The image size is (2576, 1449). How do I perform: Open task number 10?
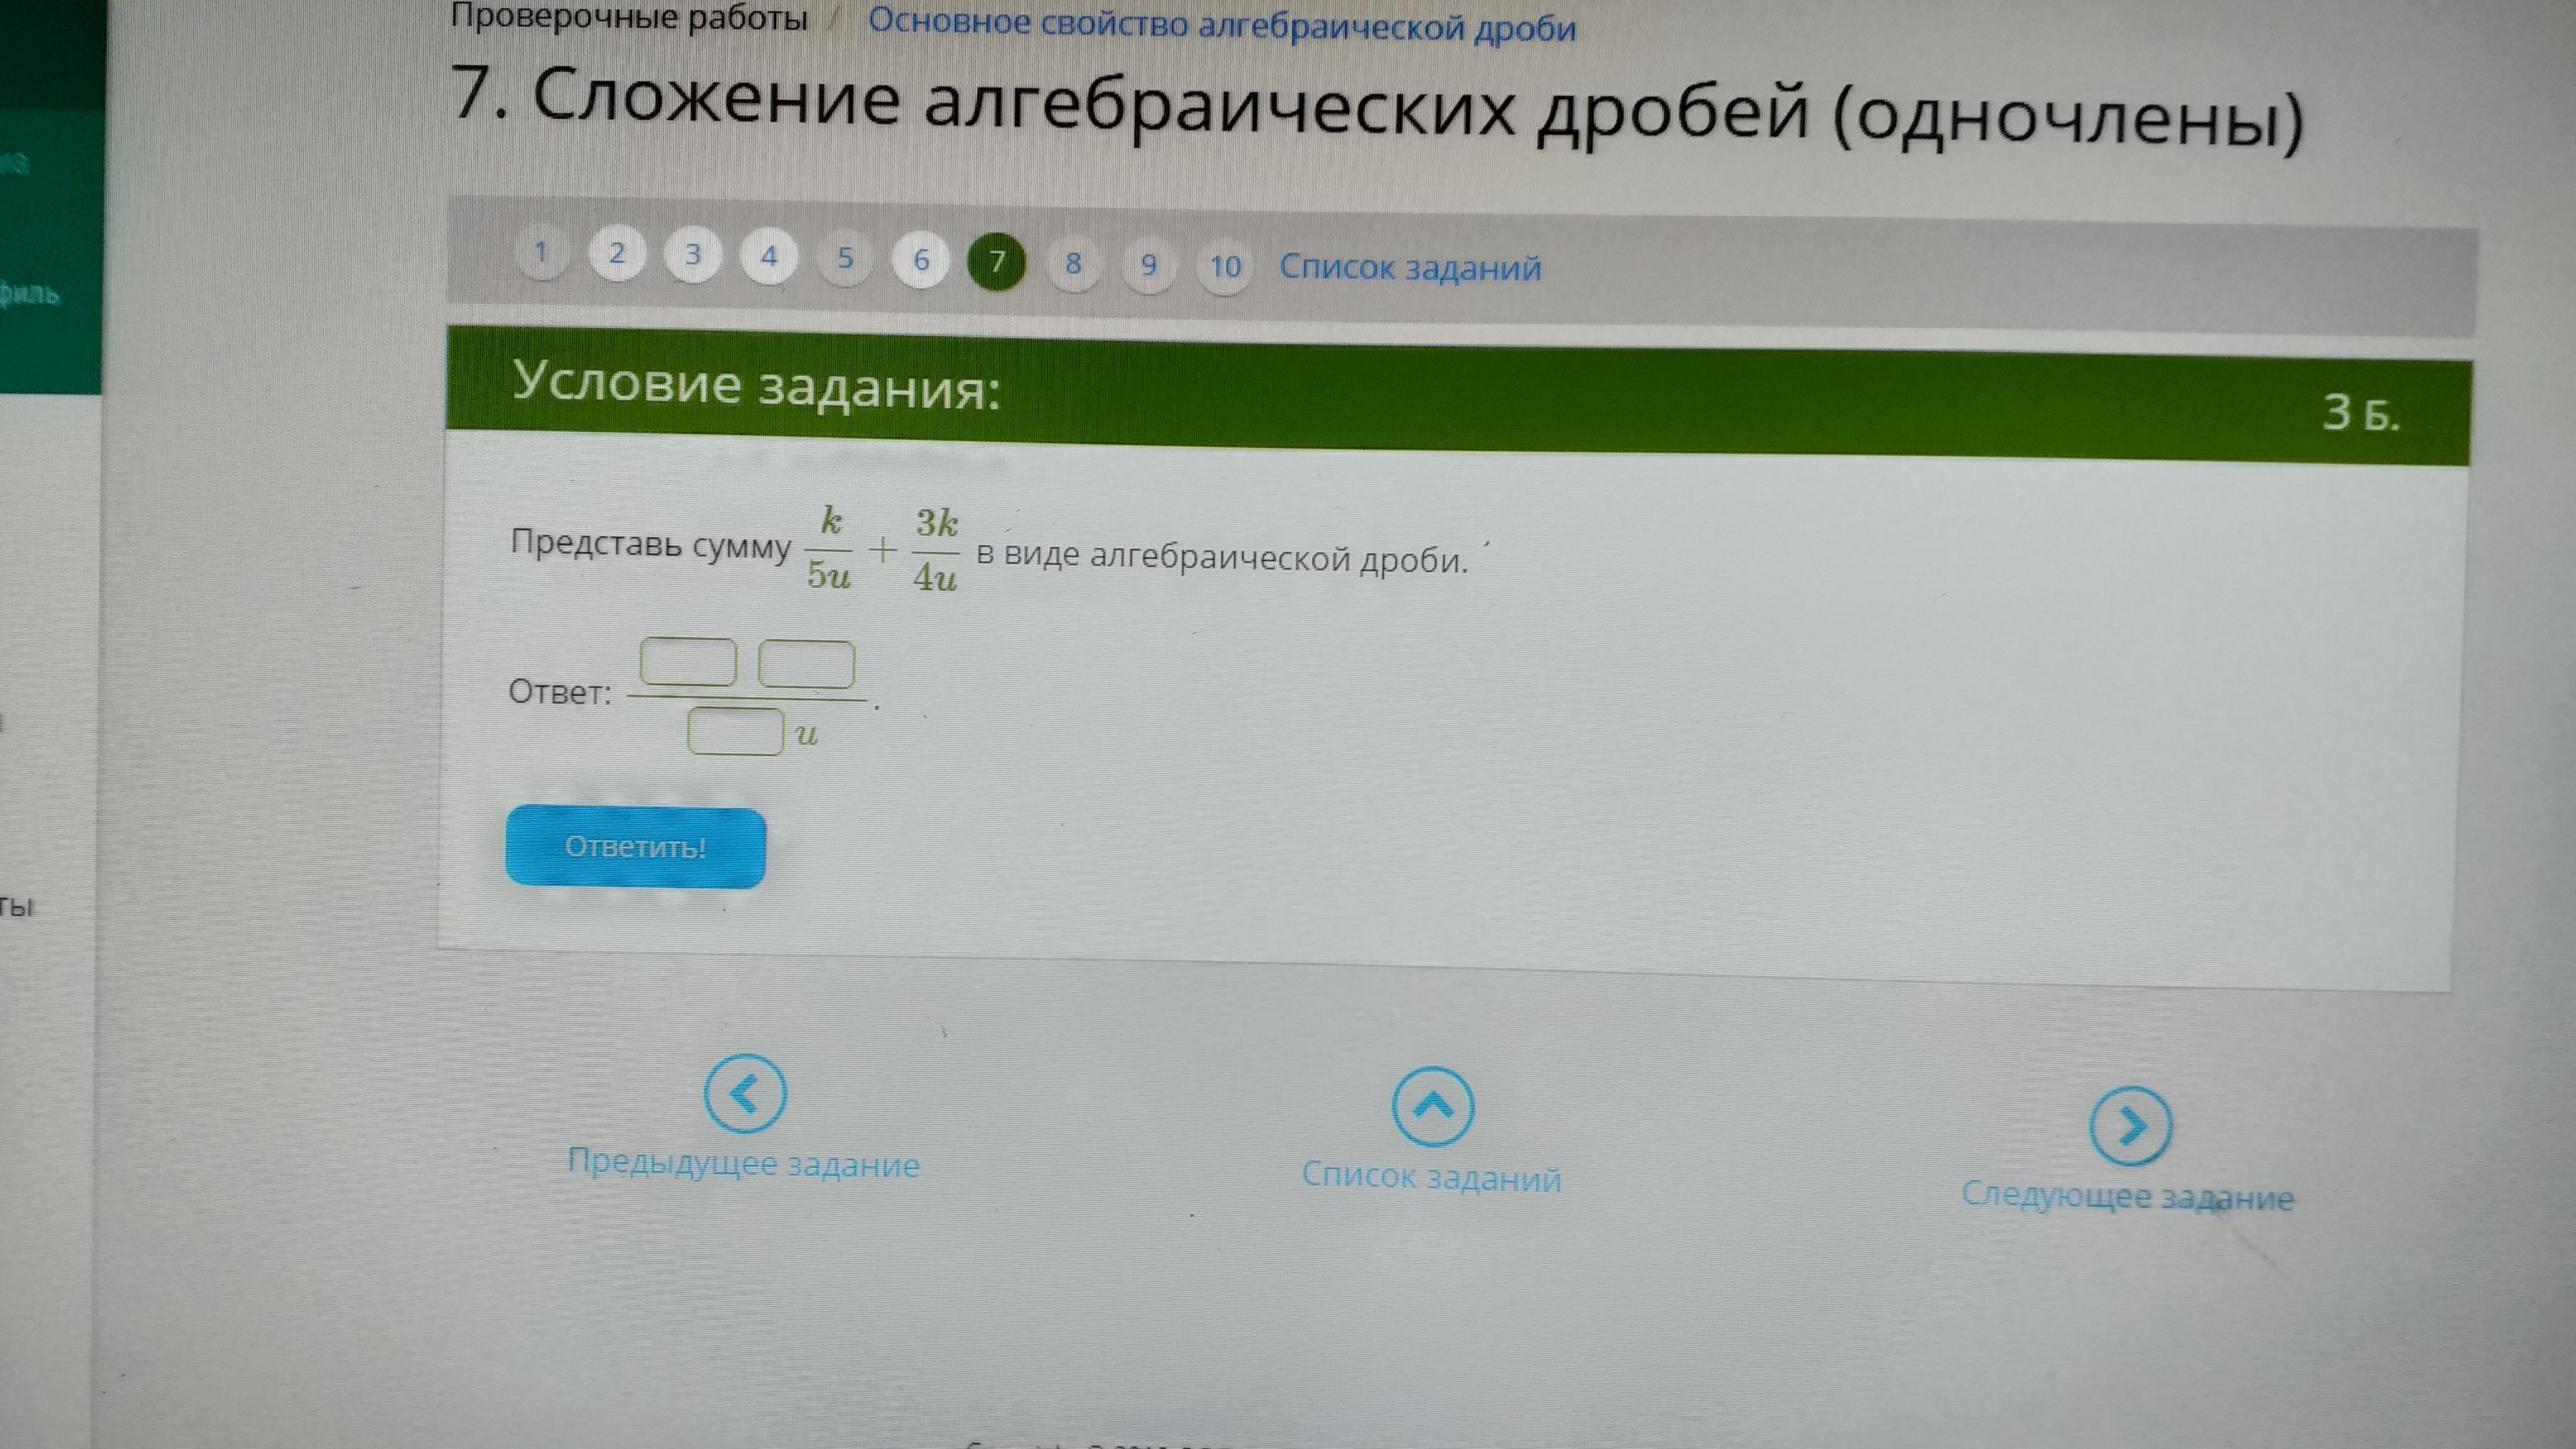(x=1225, y=267)
